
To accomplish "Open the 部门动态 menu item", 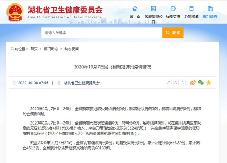I will (210, 17).
